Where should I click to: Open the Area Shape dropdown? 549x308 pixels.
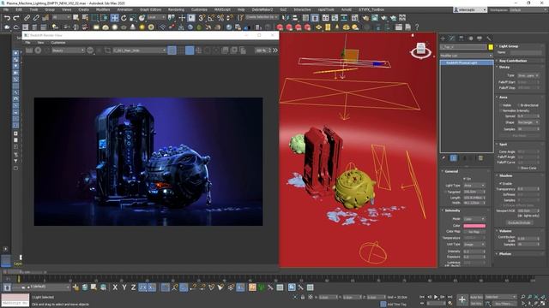coord(528,122)
